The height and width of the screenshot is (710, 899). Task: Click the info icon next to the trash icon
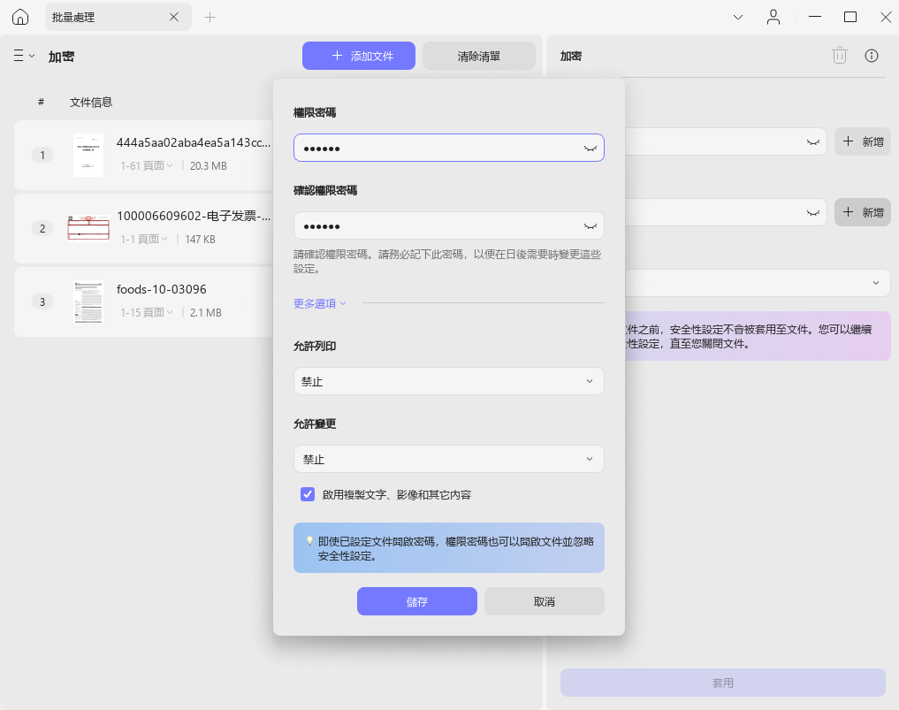(x=871, y=55)
